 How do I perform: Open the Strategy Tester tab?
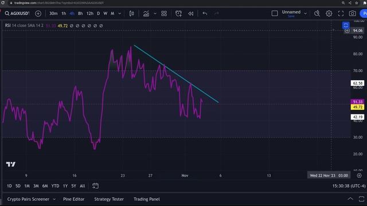click(x=109, y=199)
